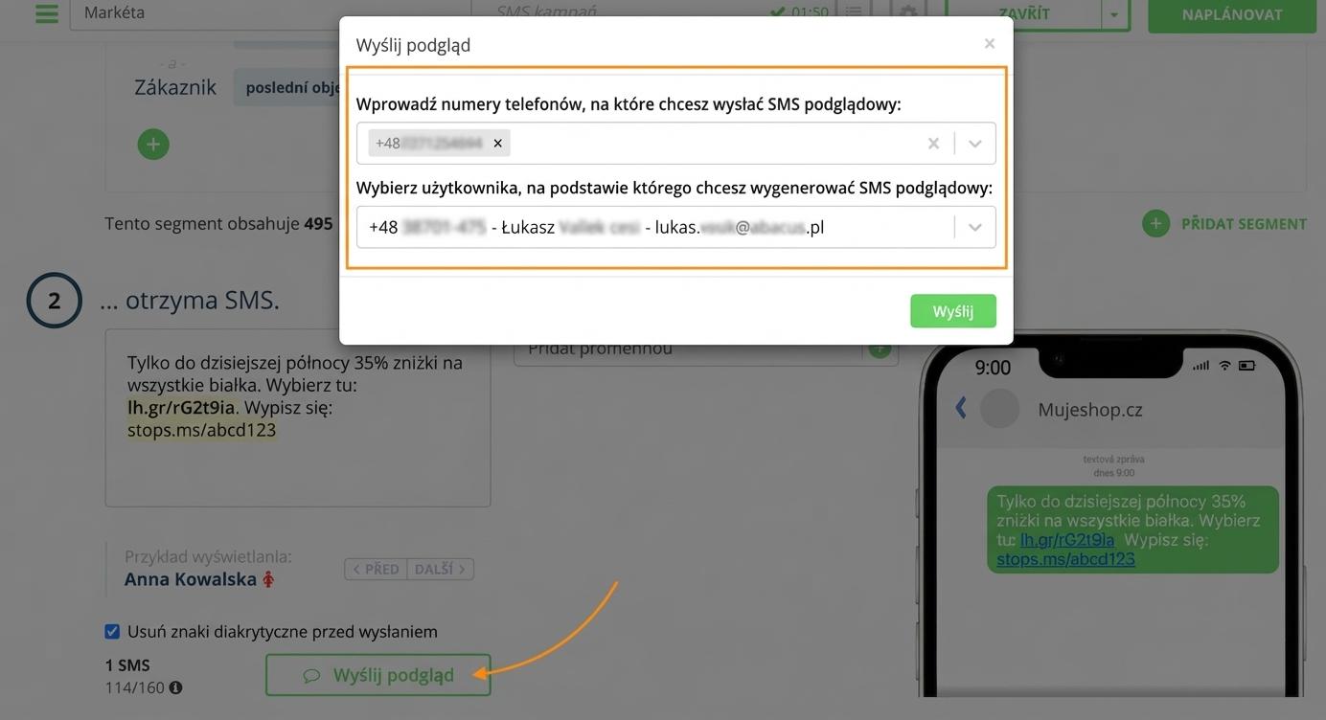Open the user selection dropdown
Screen dimensions: 1326x720
[x=676, y=227]
